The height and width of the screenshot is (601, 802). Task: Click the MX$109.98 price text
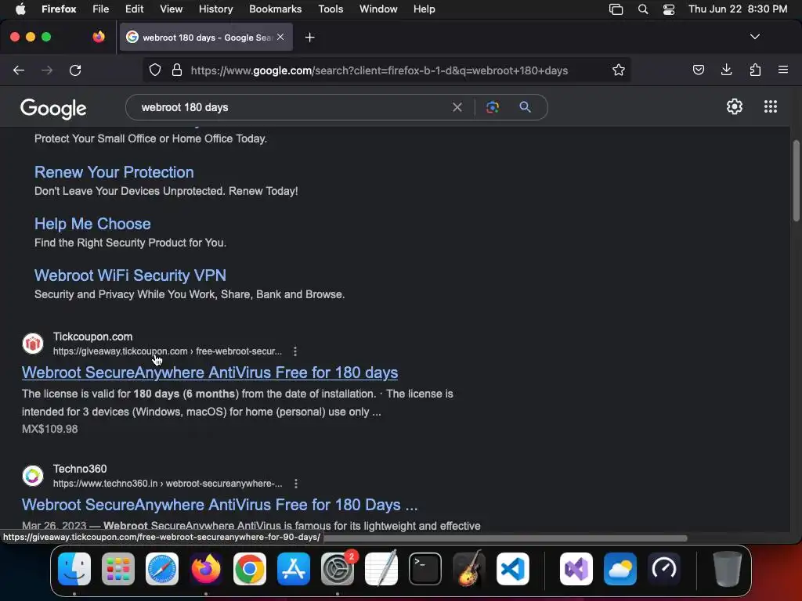coord(49,430)
